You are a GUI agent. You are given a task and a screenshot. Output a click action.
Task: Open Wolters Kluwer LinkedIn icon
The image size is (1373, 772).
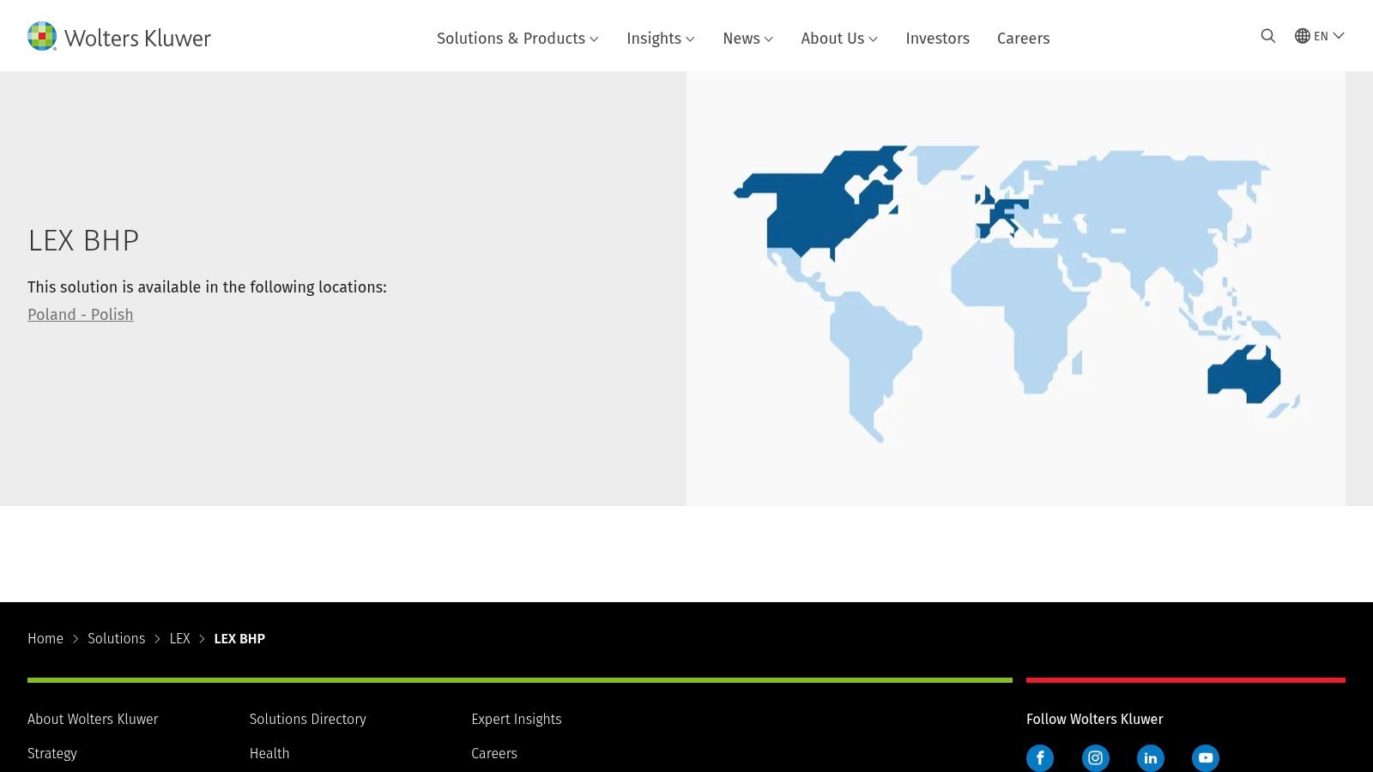[1151, 758]
